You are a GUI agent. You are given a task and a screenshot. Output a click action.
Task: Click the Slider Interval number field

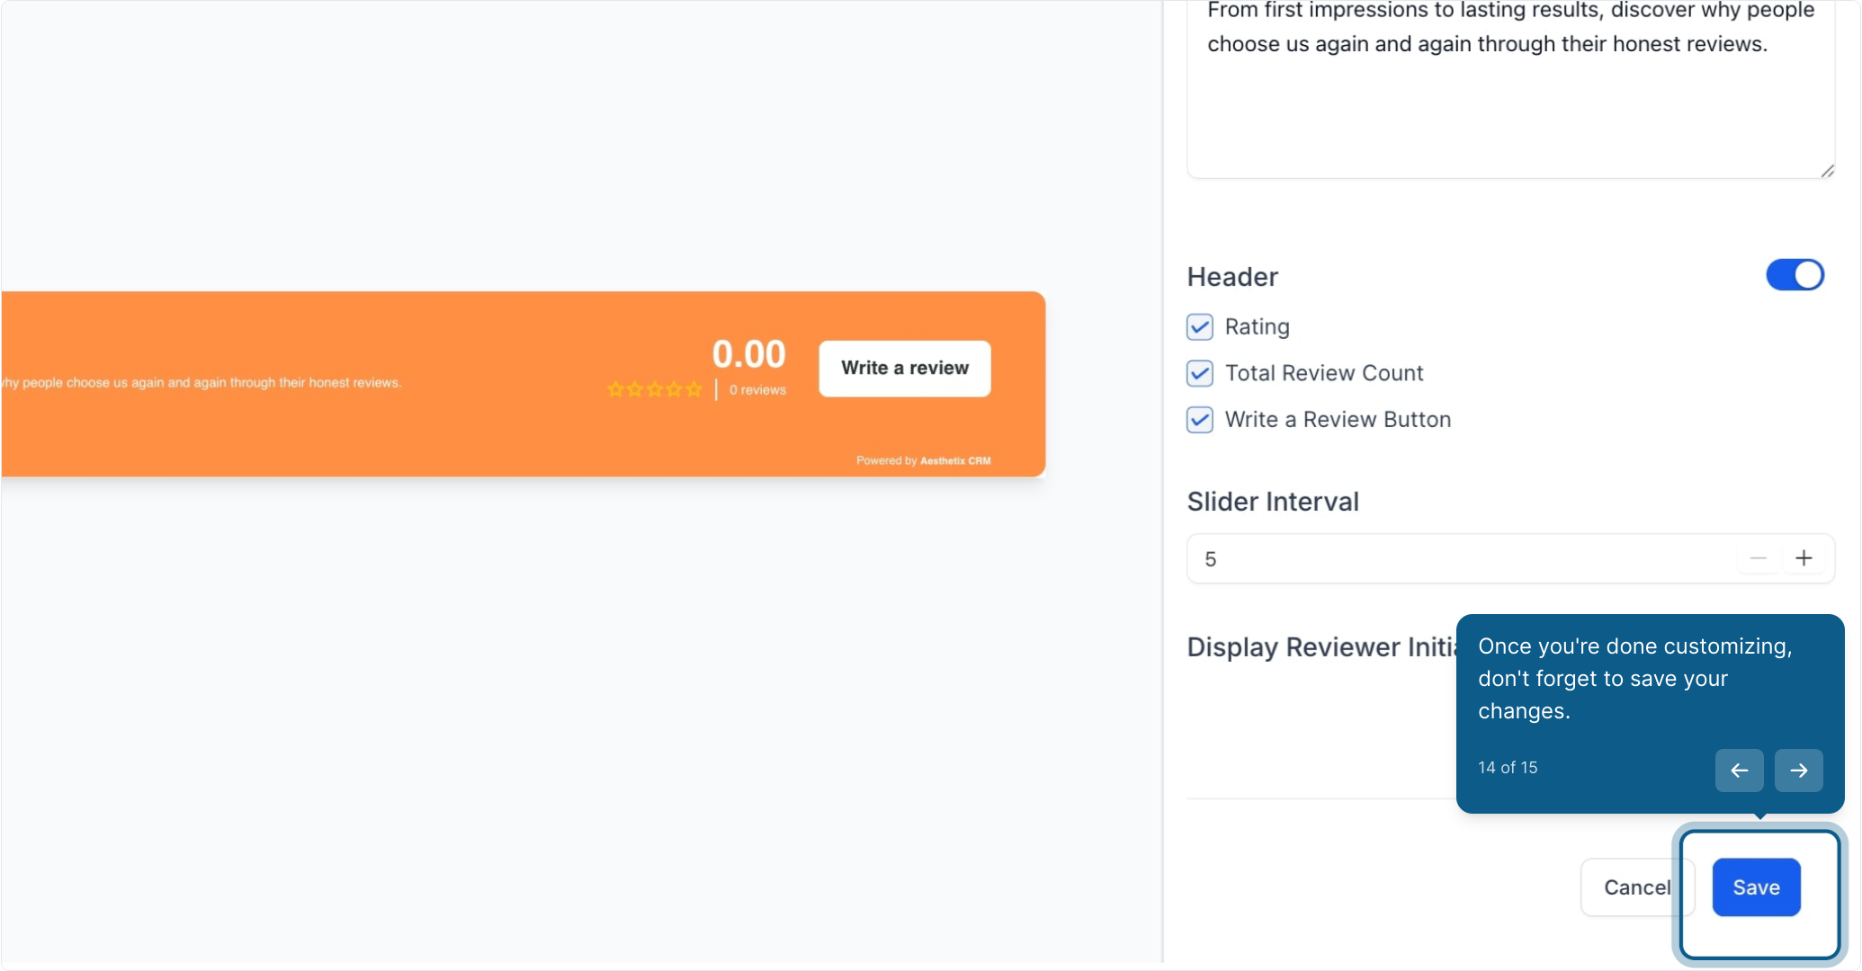click(x=1462, y=558)
